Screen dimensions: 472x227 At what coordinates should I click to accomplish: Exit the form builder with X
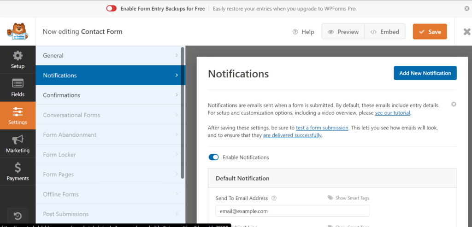click(x=467, y=32)
